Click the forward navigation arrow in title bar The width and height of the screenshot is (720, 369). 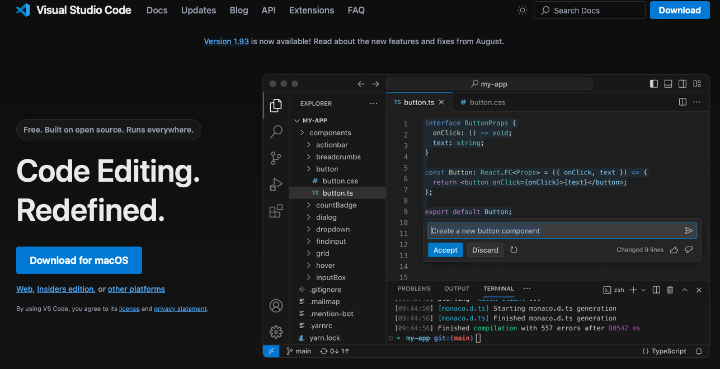375,84
